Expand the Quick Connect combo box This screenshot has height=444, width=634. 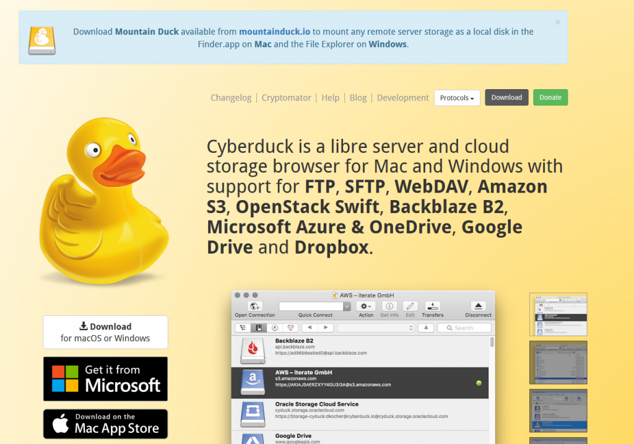347,306
